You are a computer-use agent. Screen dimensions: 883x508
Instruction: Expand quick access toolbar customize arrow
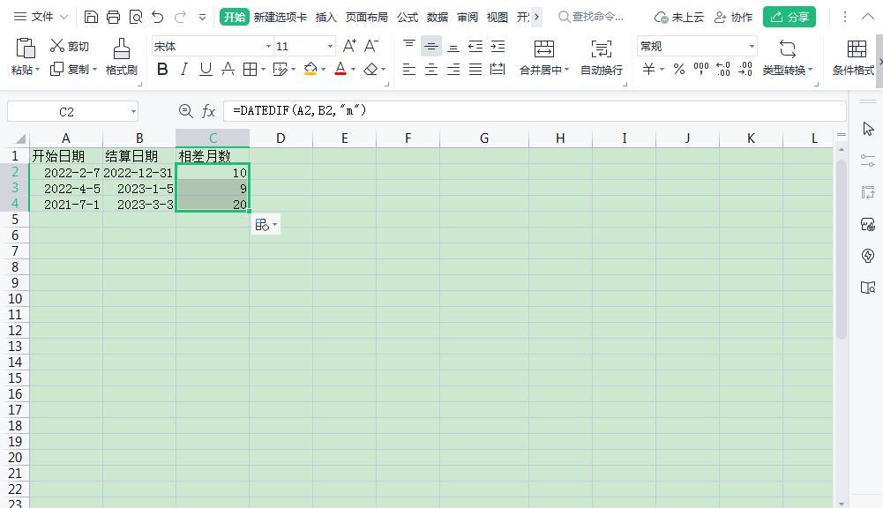tap(202, 18)
